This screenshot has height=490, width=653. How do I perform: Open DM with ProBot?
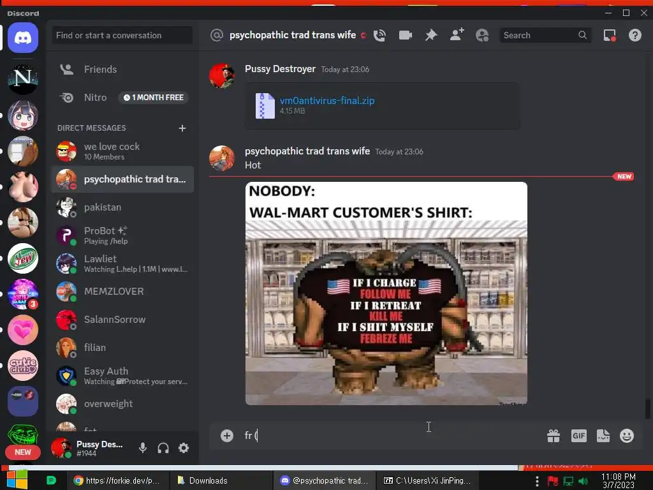point(122,235)
